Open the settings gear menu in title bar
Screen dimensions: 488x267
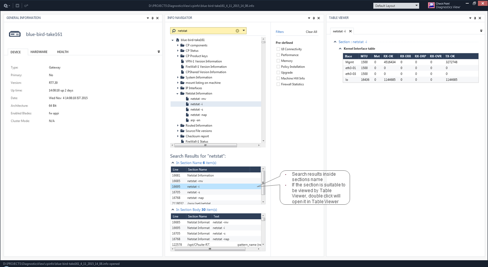[6, 6]
